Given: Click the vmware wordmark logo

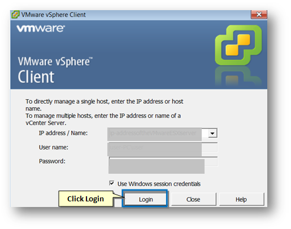Looking at the screenshot, I should coord(41,28).
